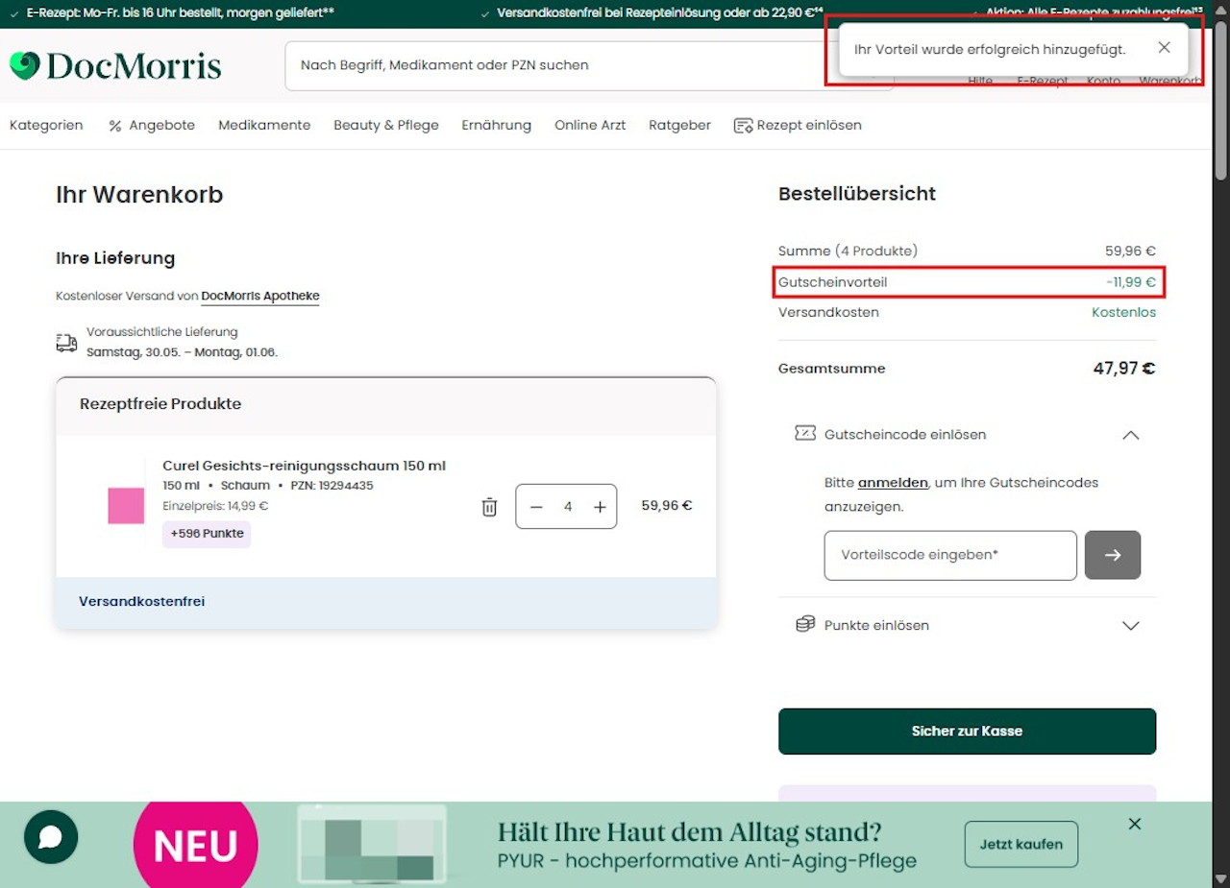Open Ratgeber menu item
1230x888 pixels.
[679, 125]
